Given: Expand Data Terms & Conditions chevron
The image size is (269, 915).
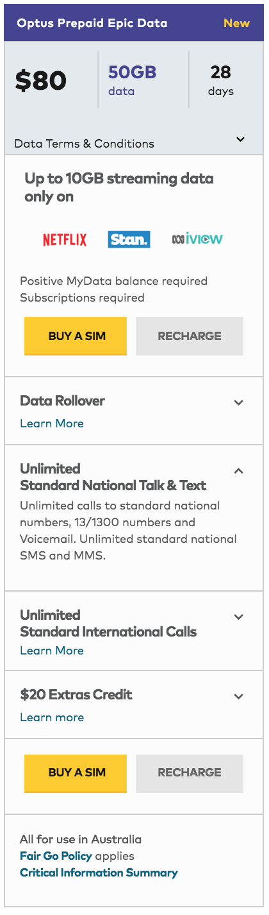Looking at the screenshot, I should click(240, 139).
